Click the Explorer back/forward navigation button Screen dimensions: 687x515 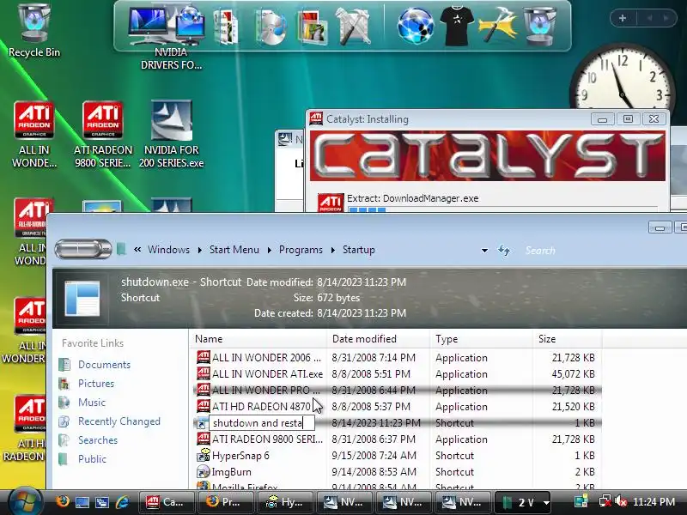[83, 249]
